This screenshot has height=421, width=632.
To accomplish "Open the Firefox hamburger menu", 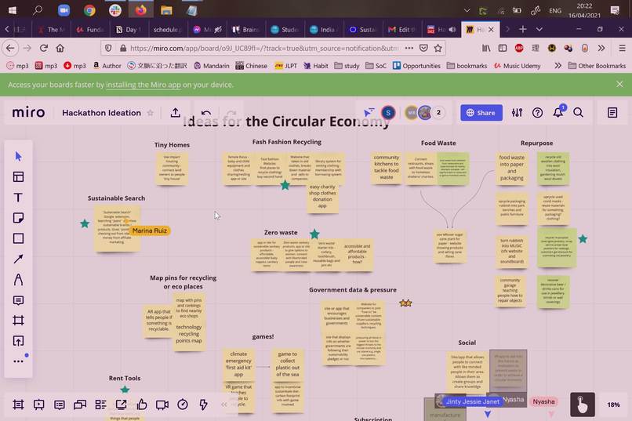I will [622, 48].
